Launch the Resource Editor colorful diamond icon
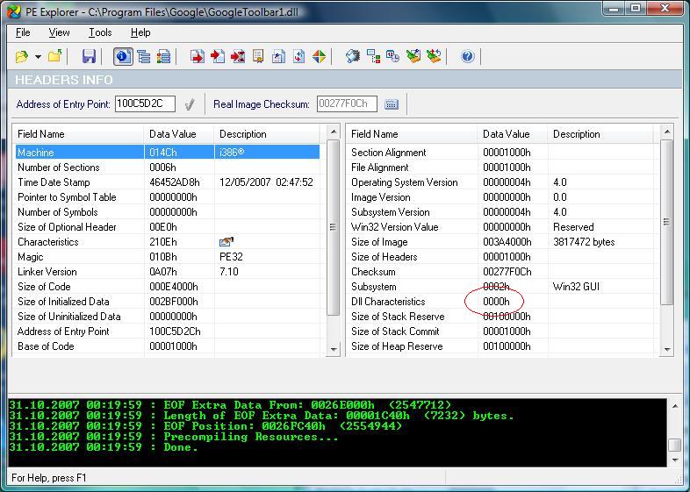690x492 pixels. pyautogui.click(x=319, y=57)
